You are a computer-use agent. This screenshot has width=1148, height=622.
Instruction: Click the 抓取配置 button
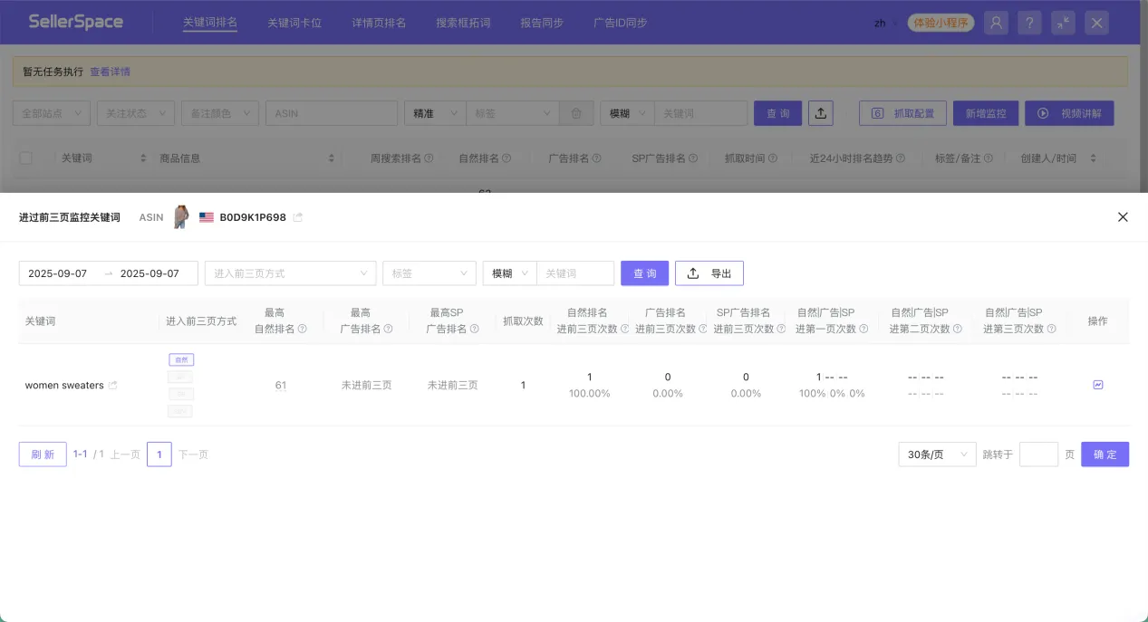(x=902, y=113)
